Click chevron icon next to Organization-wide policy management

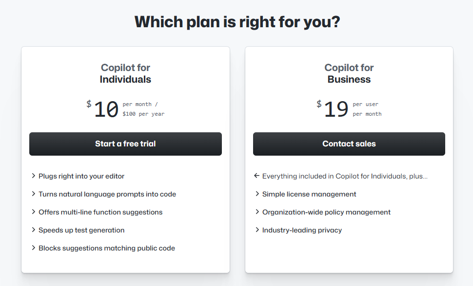(257, 212)
